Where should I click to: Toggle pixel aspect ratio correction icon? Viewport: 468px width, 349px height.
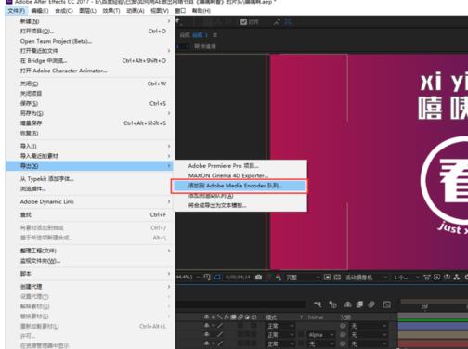pos(427,278)
